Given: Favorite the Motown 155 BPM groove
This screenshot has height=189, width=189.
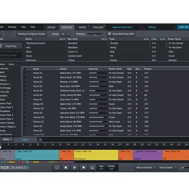Looking at the screenshot, I should tap(24, 82).
